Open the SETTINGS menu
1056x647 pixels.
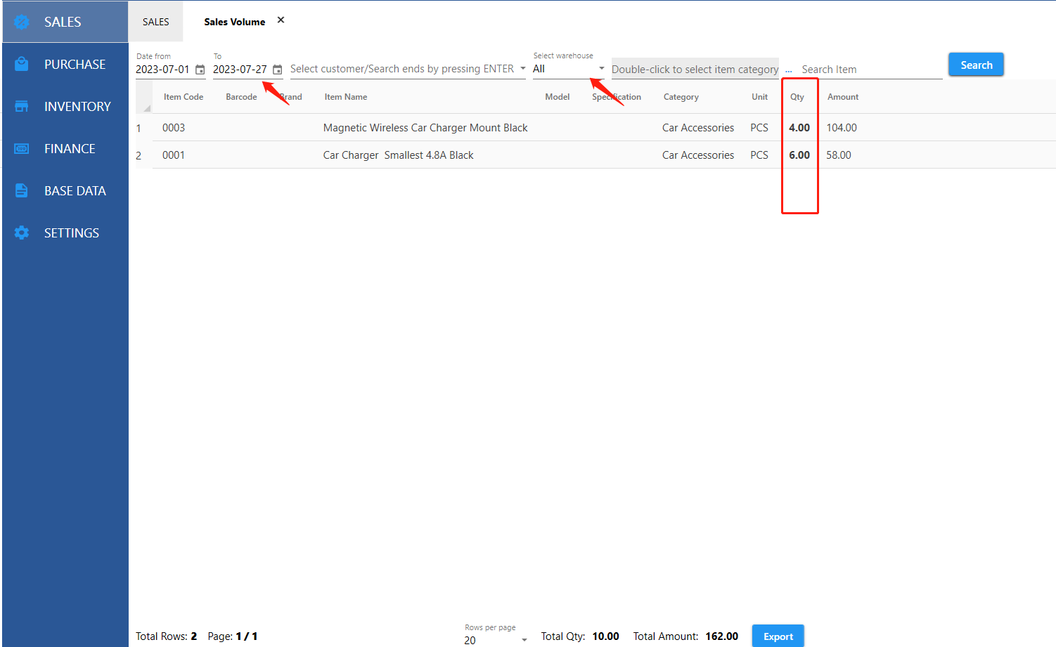click(65, 233)
